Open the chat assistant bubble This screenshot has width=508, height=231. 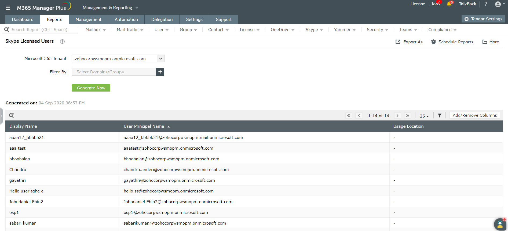[x=499, y=224]
